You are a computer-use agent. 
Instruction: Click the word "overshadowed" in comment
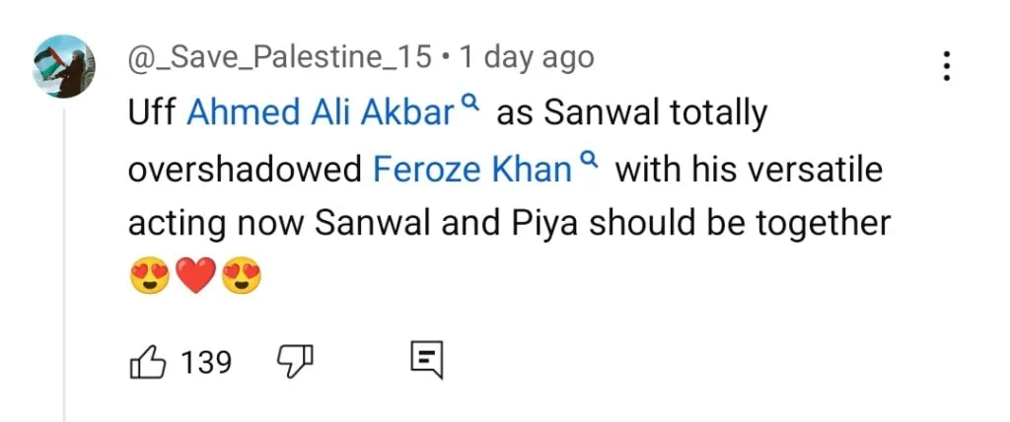tap(245, 170)
